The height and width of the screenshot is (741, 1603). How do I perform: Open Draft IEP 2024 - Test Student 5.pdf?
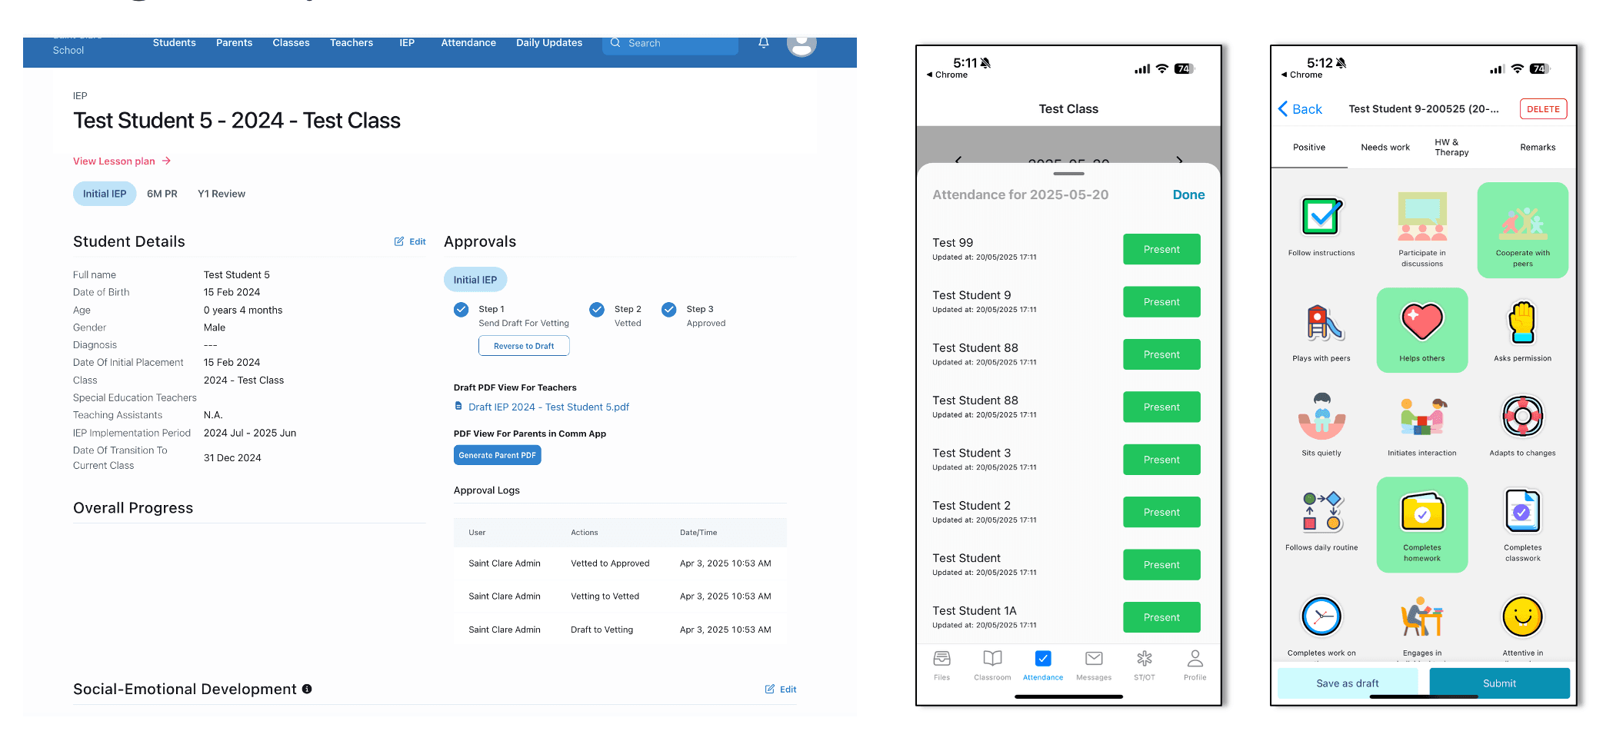coord(548,407)
